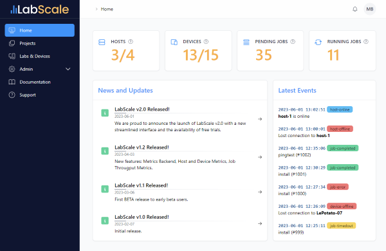386x251 pixels.
Task: Click the job-timedout event tag
Action: pyautogui.click(x=342, y=226)
